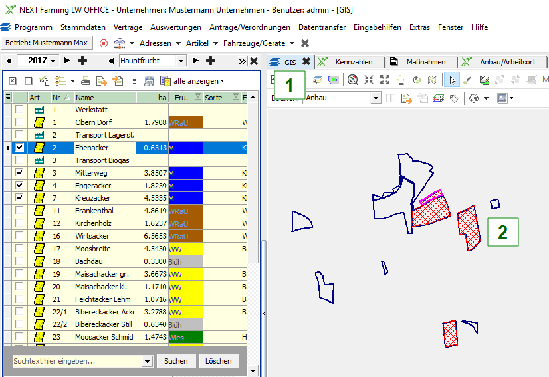
Task: Click the zoom magnifier icon in GIS toolbar
Action: click(x=353, y=80)
